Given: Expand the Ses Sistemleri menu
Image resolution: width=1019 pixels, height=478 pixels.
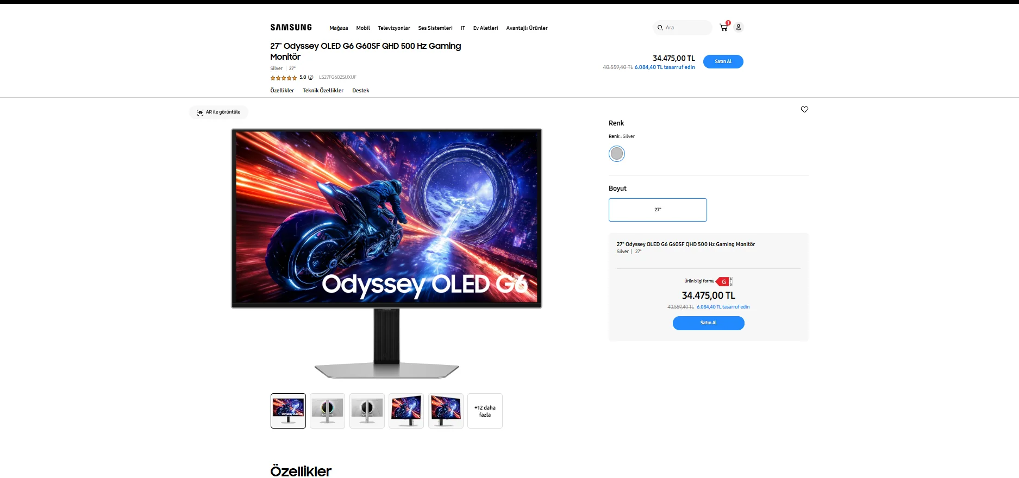Looking at the screenshot, I should (x=435, y=28).
